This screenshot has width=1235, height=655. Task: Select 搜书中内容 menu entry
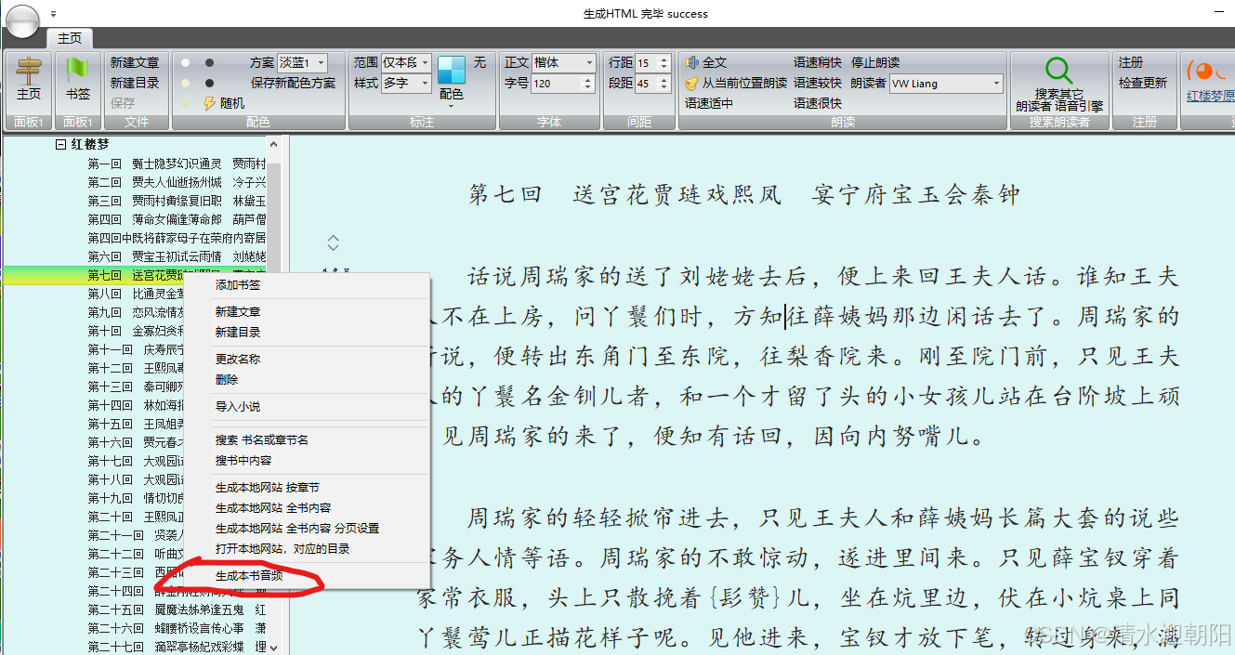243,461
